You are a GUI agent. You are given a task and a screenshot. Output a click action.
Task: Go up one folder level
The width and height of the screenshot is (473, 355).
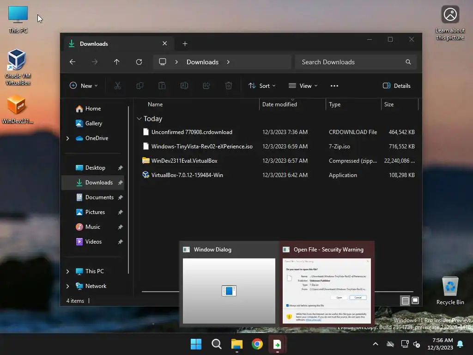pyautogui.click(x=117, y=62)
